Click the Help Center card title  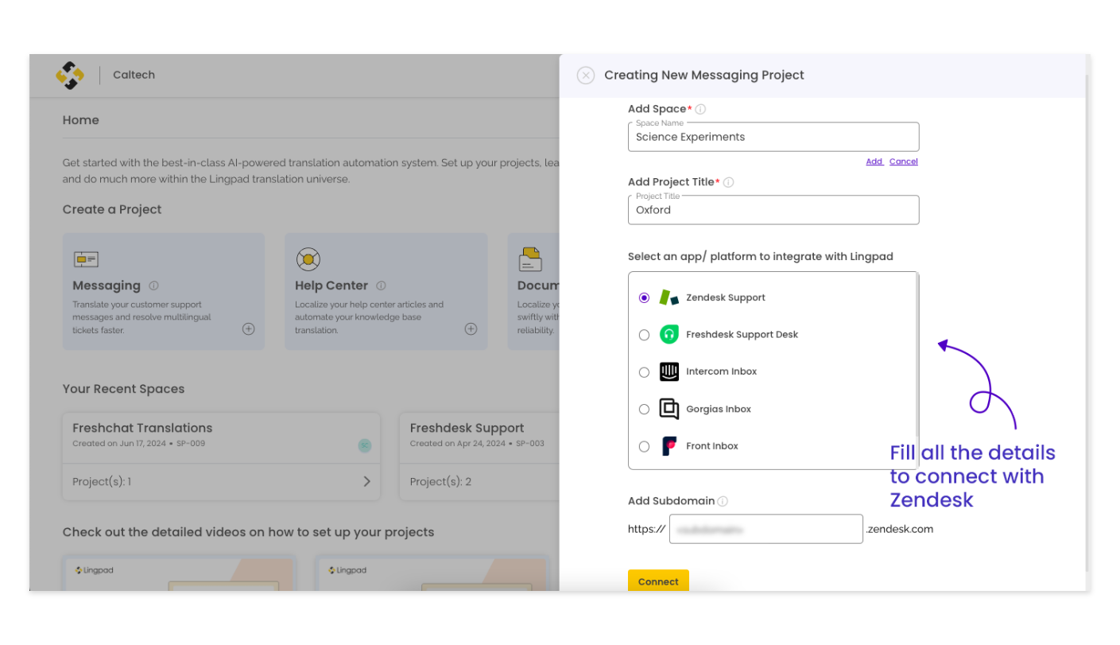click(331, 286)
